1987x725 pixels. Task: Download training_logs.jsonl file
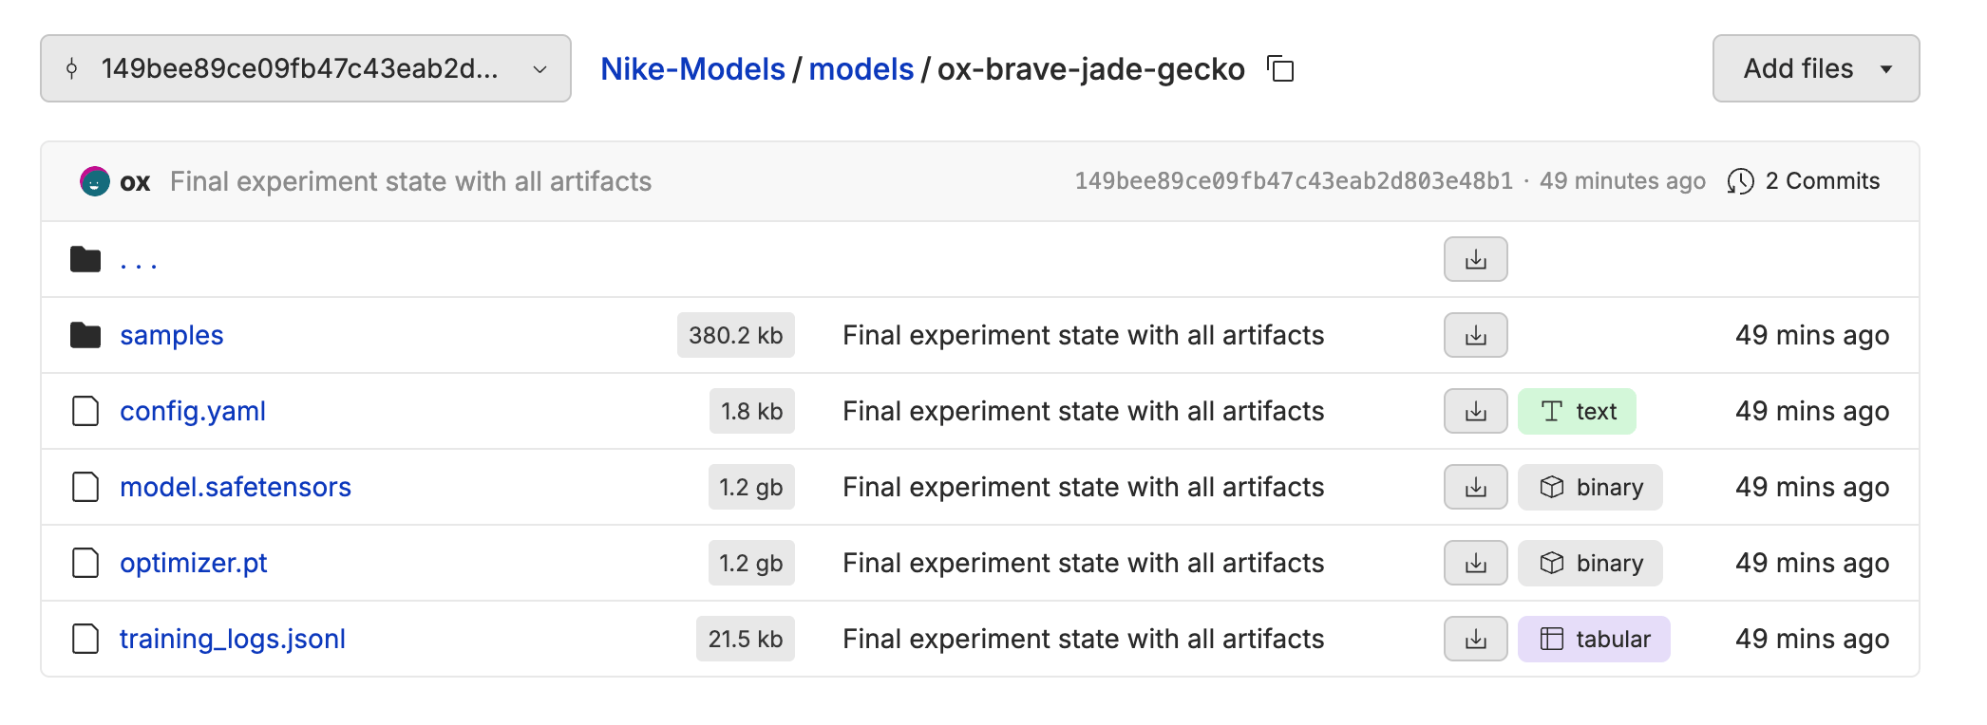1475,639
